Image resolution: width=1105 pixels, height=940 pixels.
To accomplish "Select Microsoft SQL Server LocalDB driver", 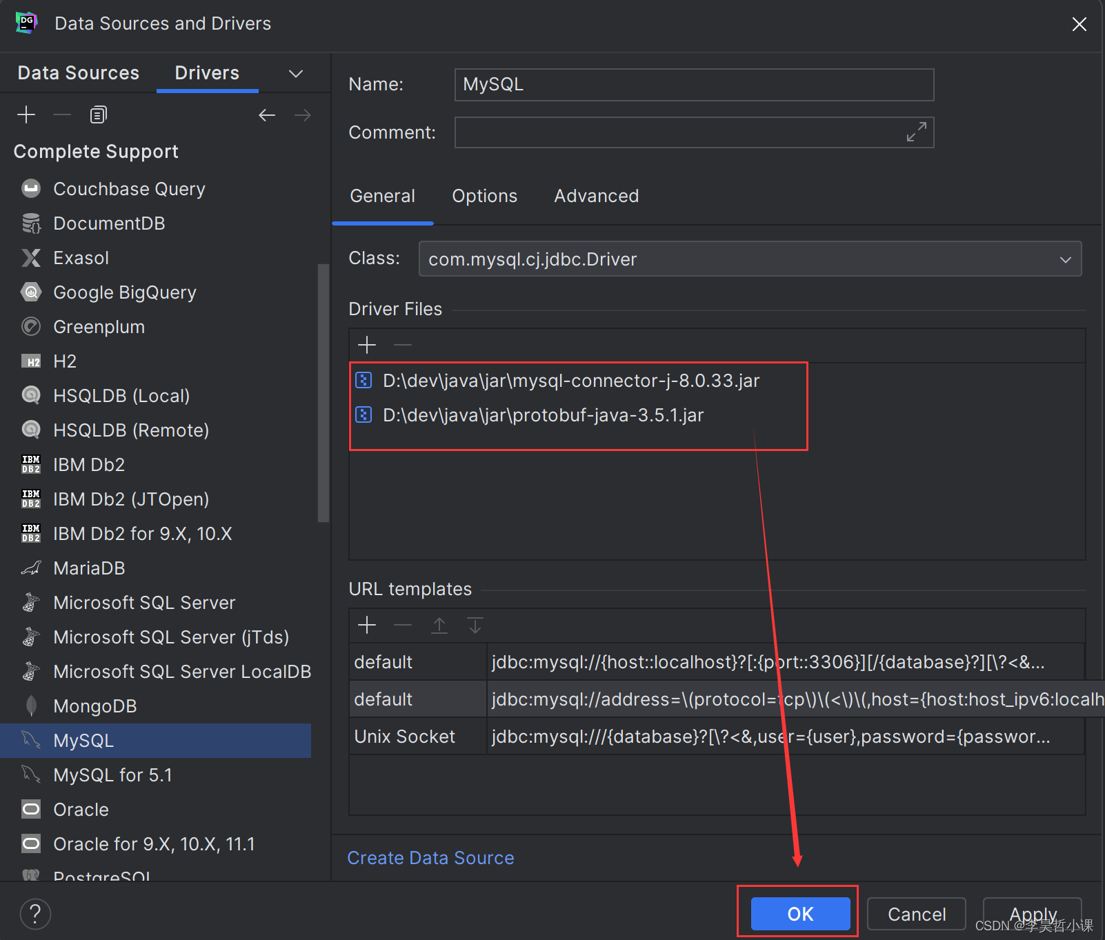I will (155, 671).
